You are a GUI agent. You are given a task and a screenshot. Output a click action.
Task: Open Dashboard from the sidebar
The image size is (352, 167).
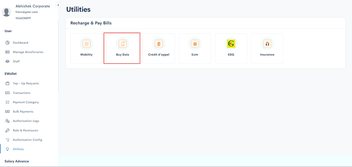pyautogui.click(x=20, y=43)
